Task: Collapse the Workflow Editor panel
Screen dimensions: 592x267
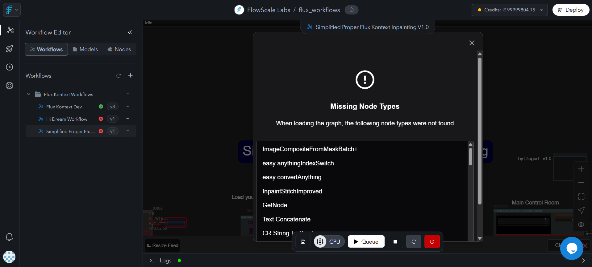Action: tap(130, 32)
